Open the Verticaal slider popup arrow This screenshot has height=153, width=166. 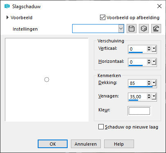[x=154, y=49]
